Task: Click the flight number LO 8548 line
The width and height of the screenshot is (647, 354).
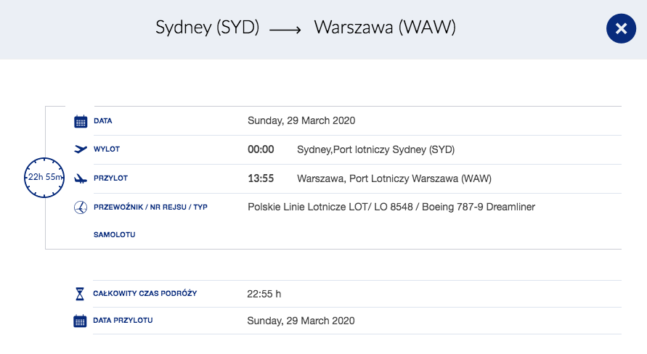Action: (x=391, y=207)
